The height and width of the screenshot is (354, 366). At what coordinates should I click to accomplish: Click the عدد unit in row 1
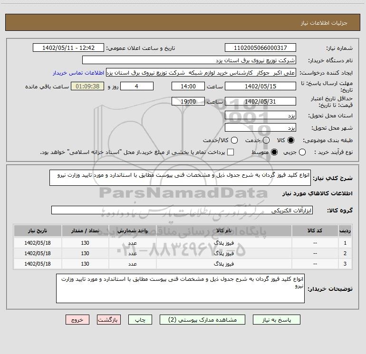(132, 243)
